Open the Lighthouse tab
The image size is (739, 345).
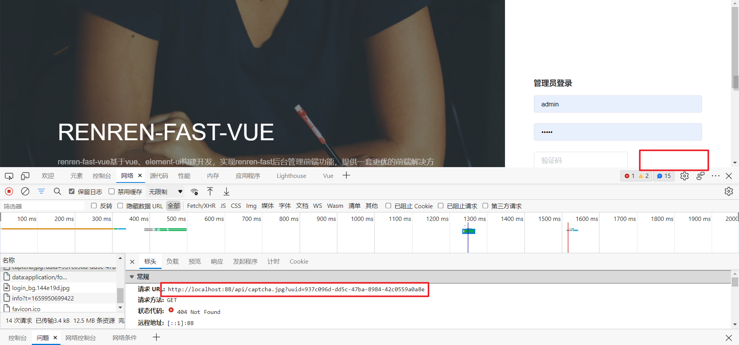[291, 176]
